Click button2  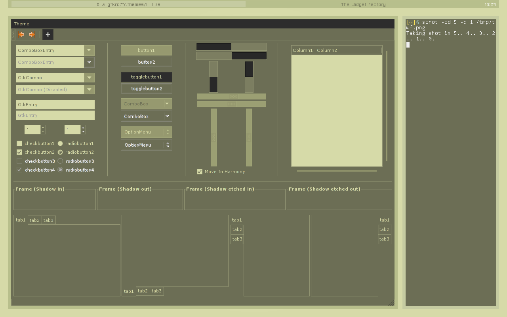(x=147, y=62)
